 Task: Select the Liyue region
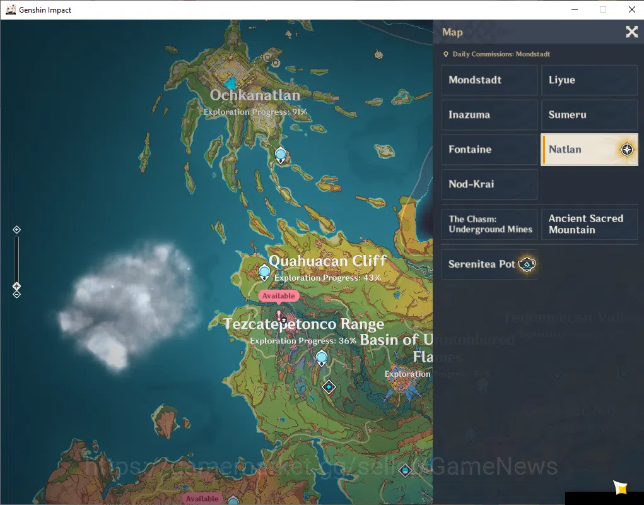pos(589,80)
